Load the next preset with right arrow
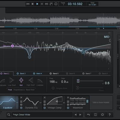 tap(80, 115)
